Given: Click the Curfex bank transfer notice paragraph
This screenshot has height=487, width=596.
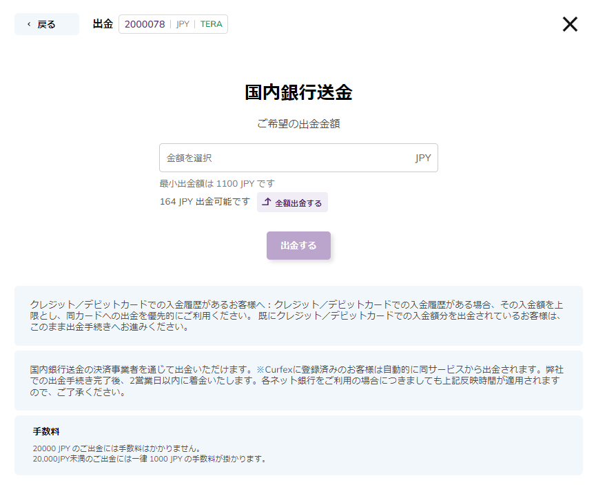Looking at the screenshot, I should click(296, 381).
